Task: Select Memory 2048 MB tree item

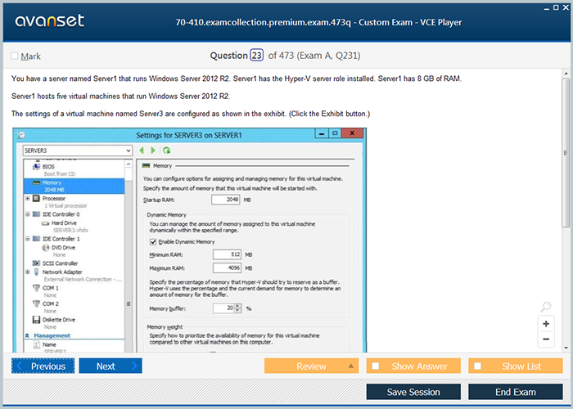Action: (74, 186)
